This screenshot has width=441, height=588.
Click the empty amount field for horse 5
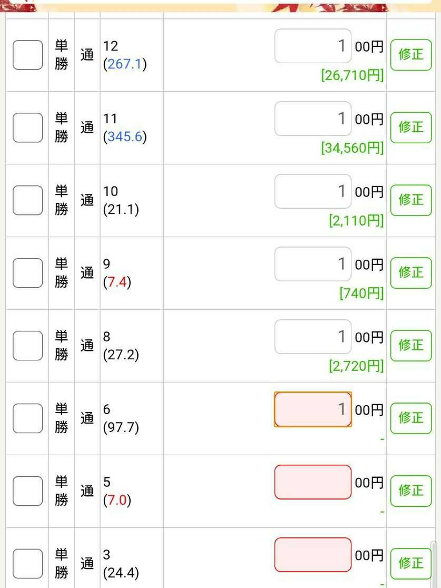(x=312, y=482)
